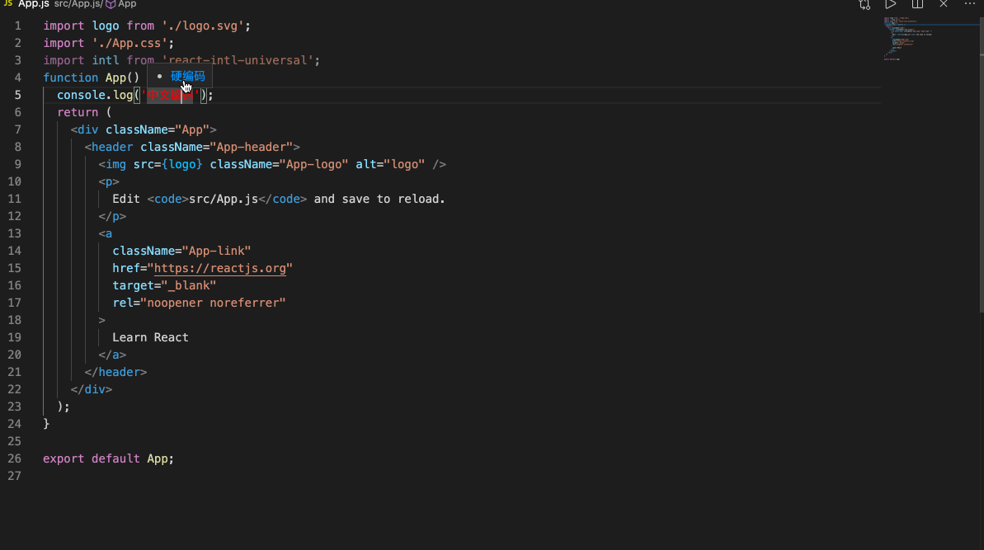Open the editor's more actions menu

[970, 4]
